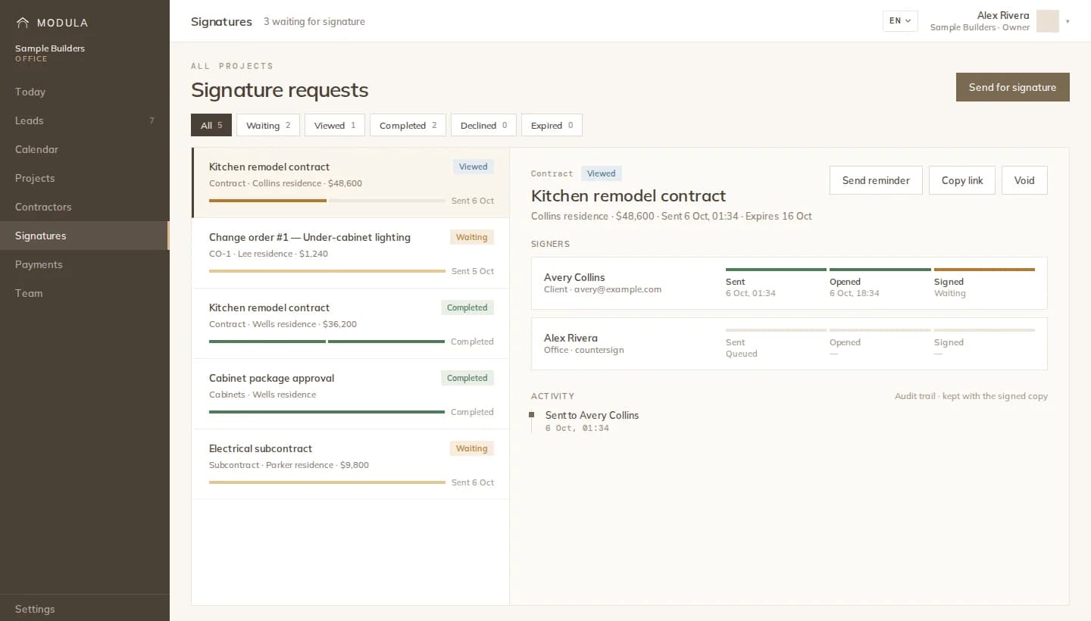The image size is (1091, 621).
Task: Select the All filter tab
Action: [x=211, y=125]
